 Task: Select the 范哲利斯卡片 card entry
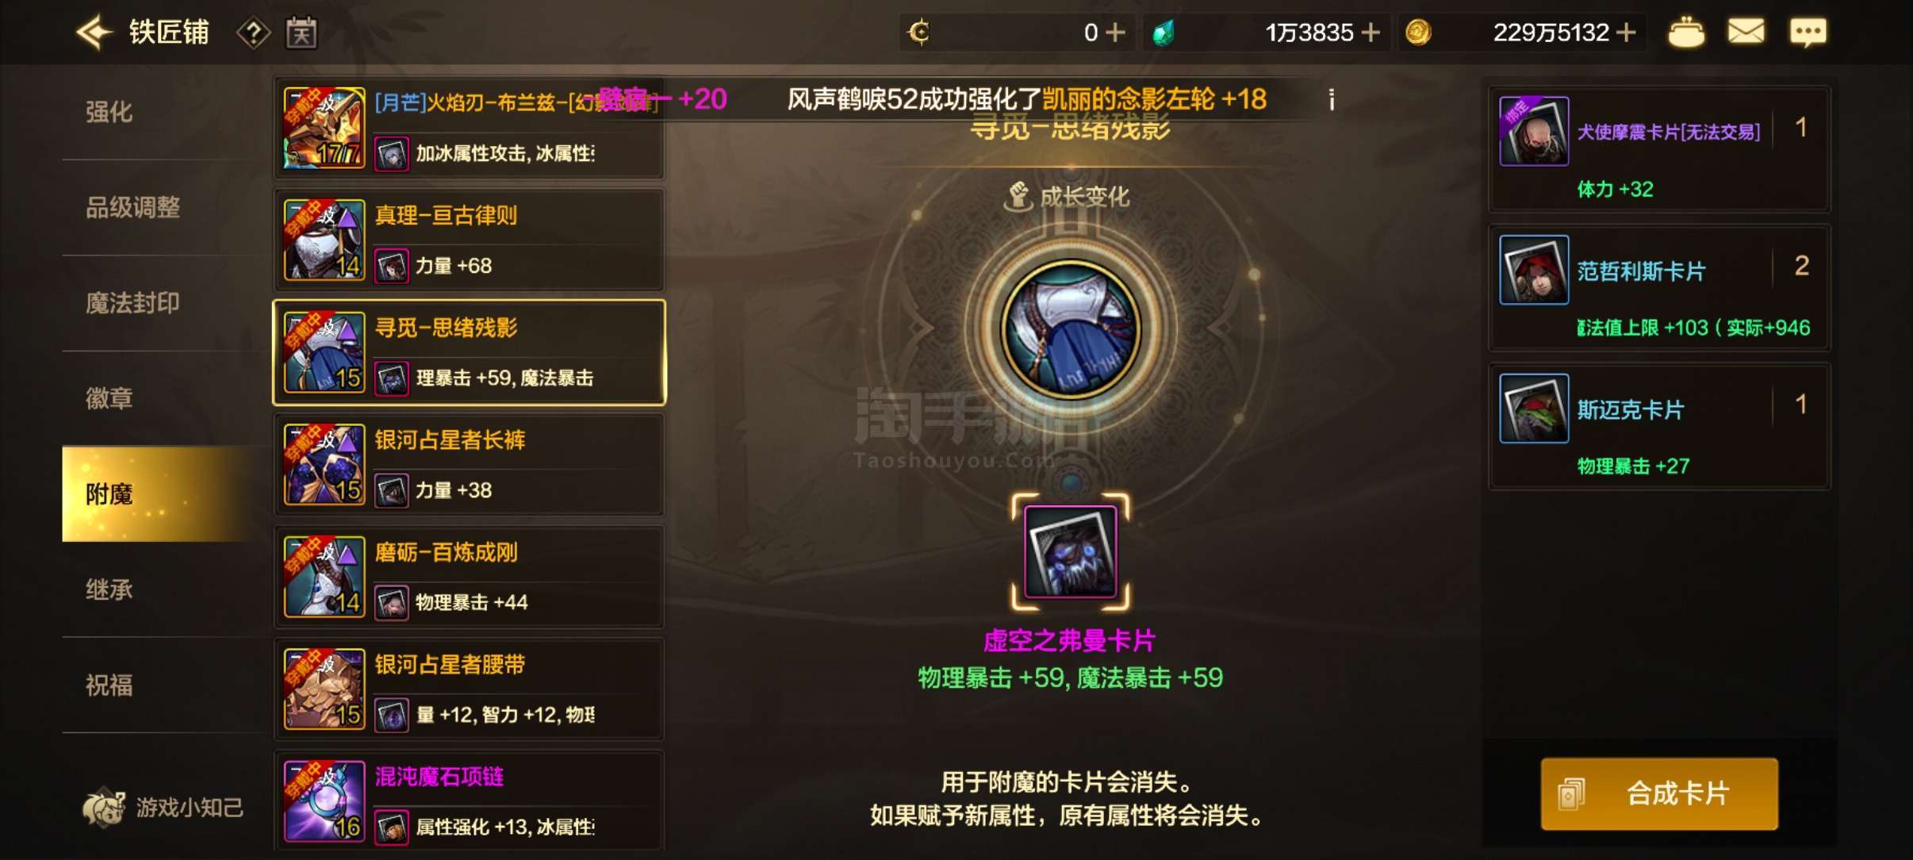pos(1660,288)
